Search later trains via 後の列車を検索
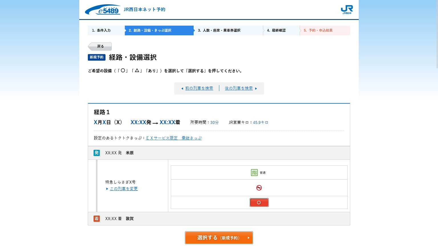 239,88
